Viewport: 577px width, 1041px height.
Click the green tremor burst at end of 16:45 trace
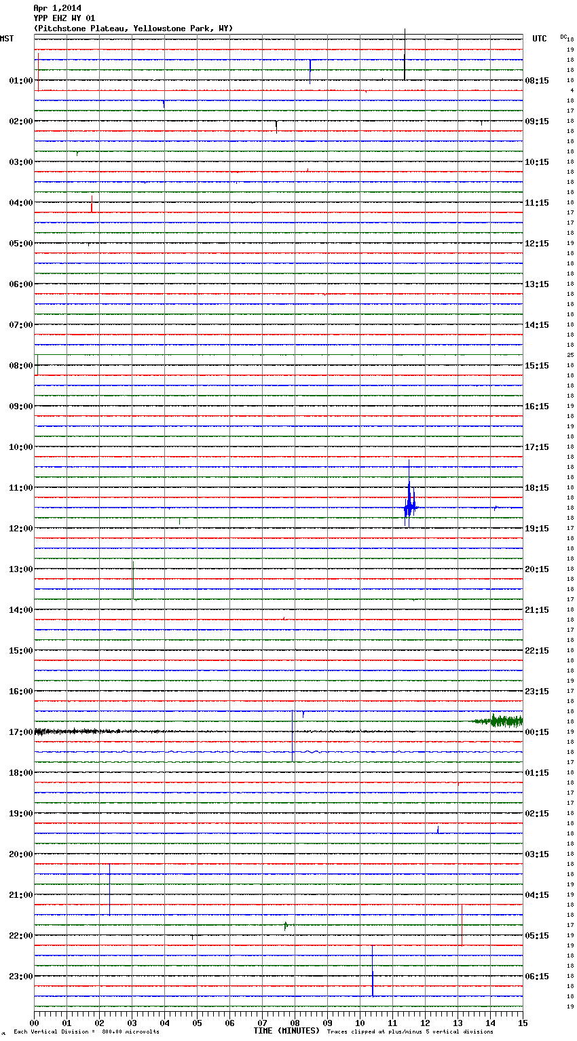(x=499, y=721)
